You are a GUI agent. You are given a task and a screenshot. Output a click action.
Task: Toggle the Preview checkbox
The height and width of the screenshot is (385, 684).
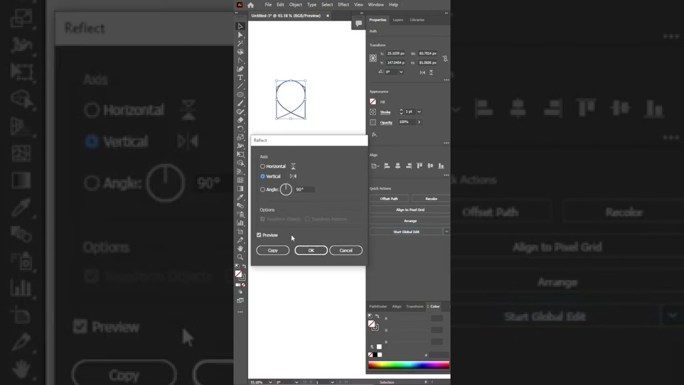pyautogui.click(x=259, y=235)
